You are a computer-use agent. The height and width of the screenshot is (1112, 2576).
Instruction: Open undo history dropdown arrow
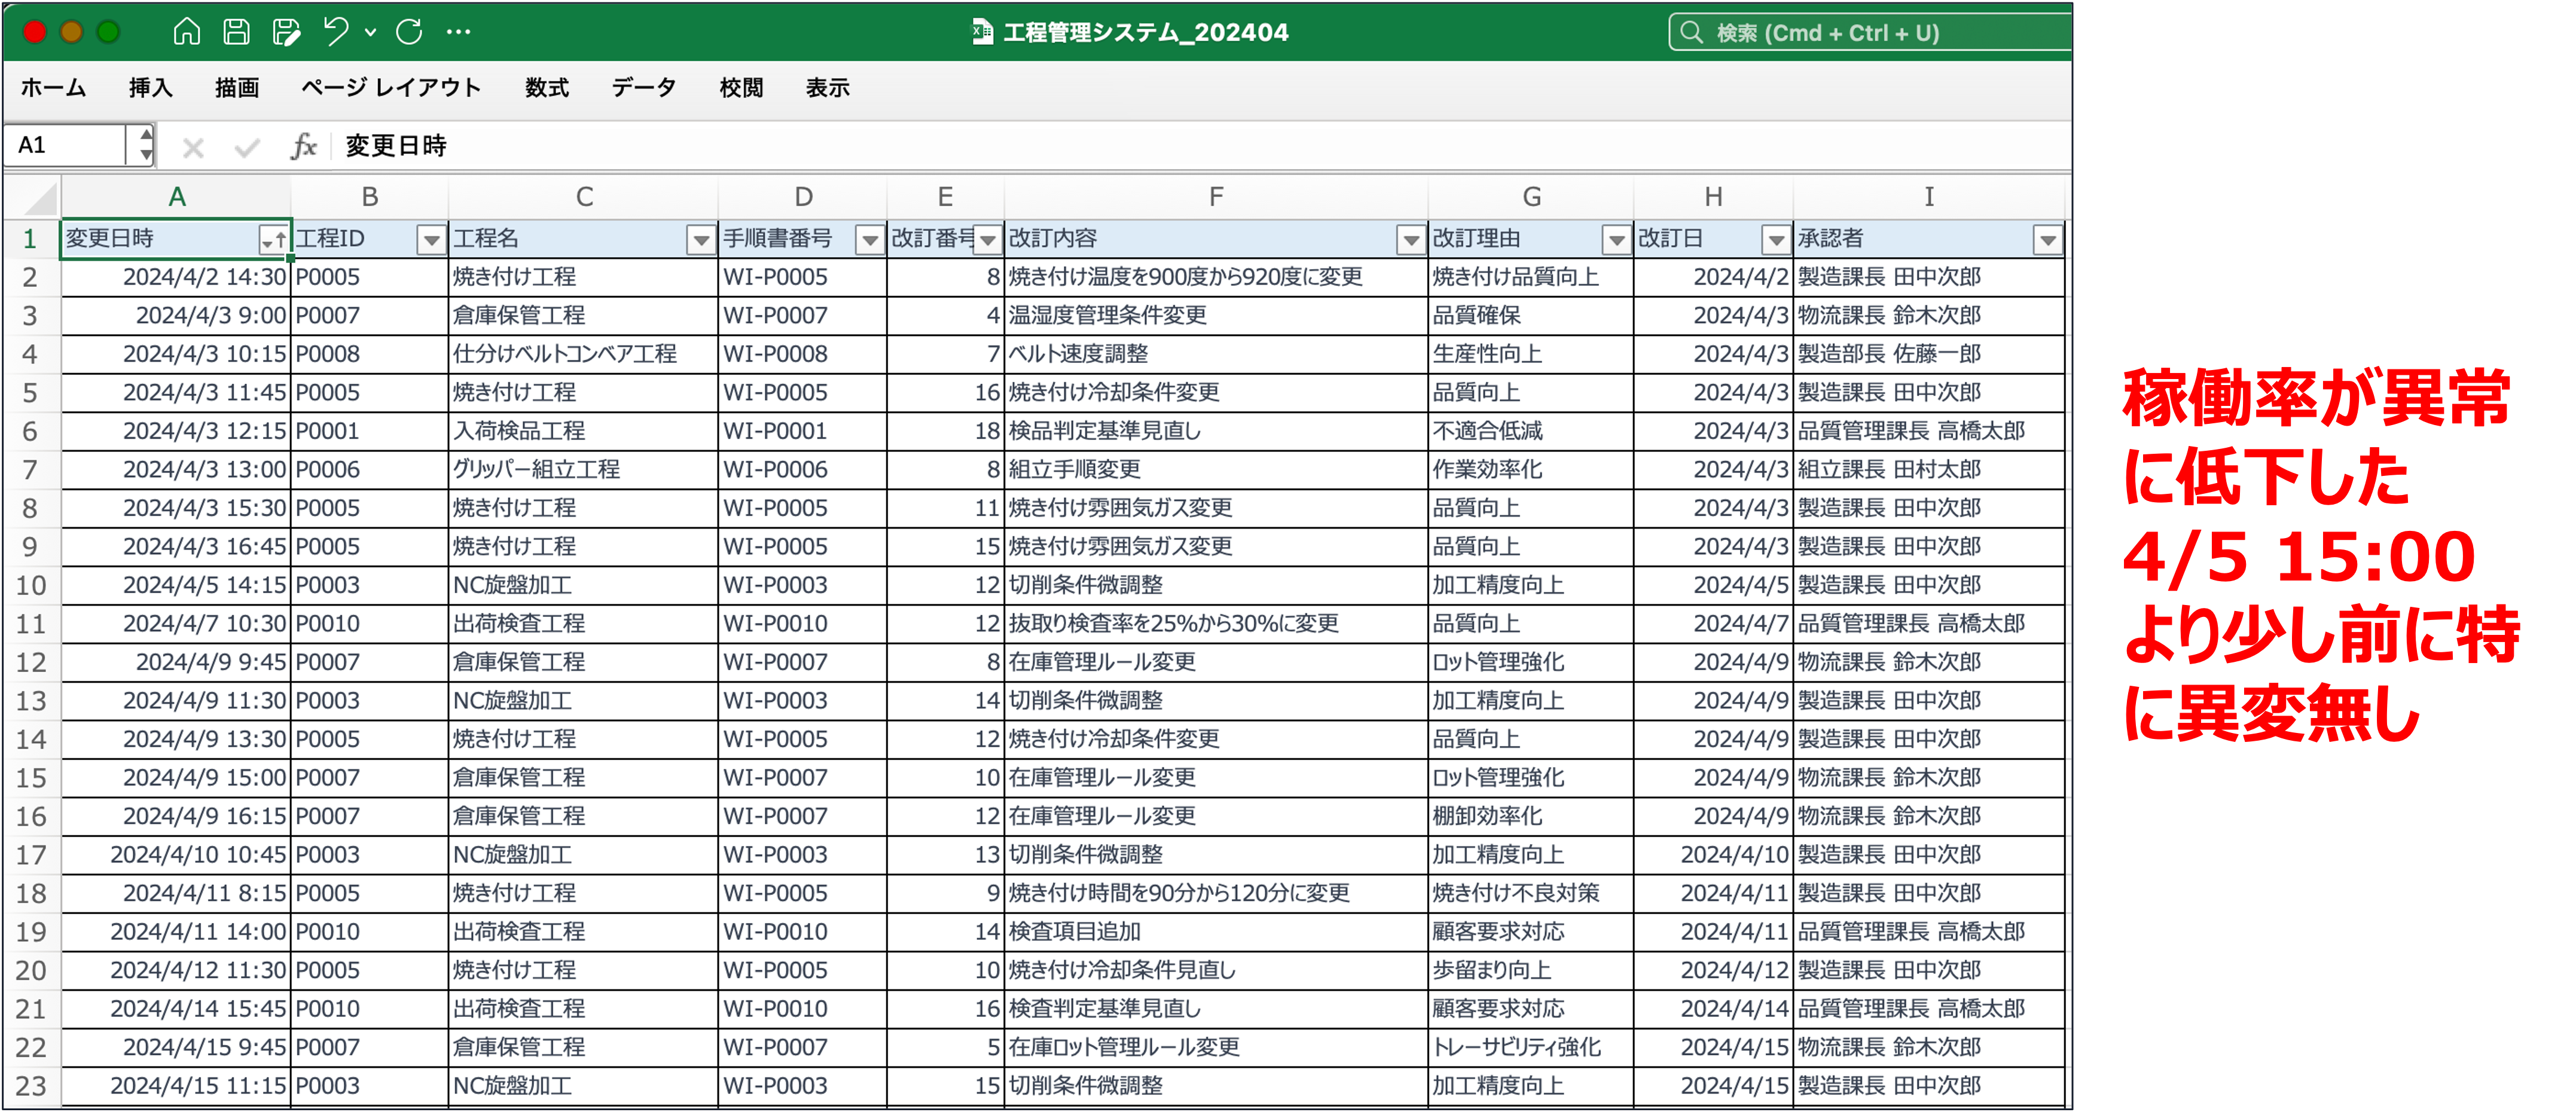(x=371, y=32)
